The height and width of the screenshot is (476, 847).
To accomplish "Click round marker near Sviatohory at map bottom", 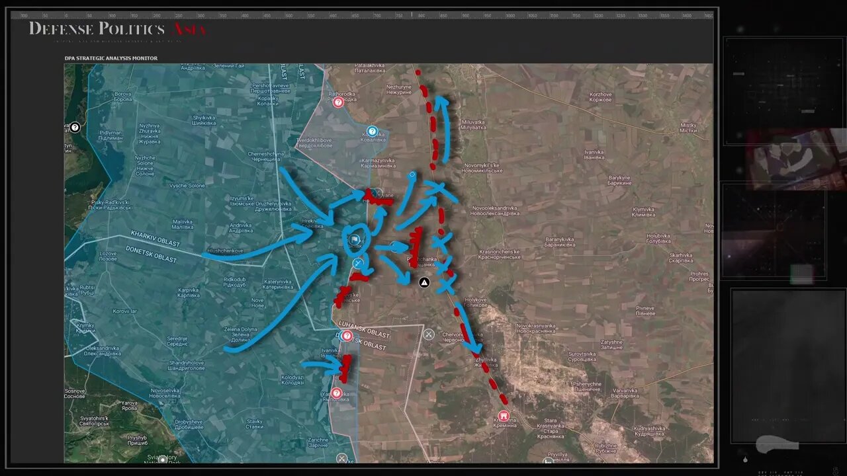I will pos(163,459).
